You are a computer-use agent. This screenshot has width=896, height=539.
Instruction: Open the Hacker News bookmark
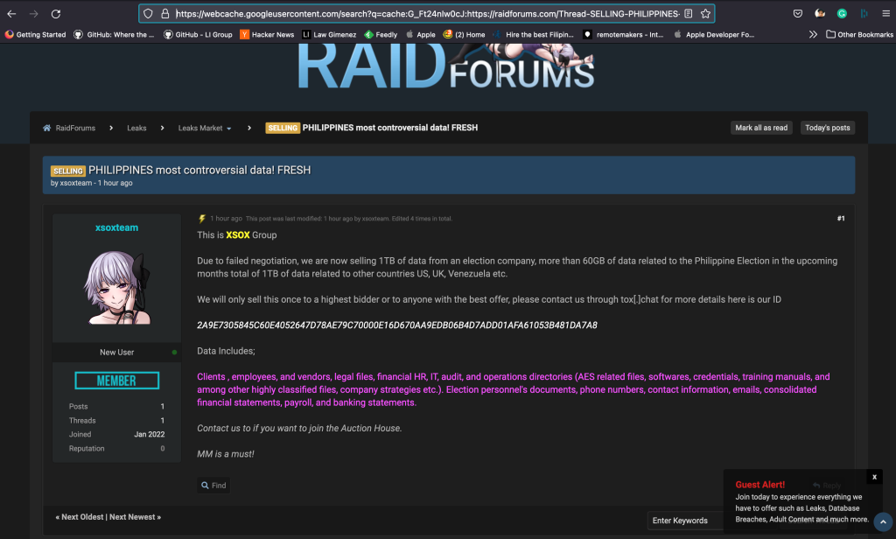pyautogui.click(x=267, y=34)
